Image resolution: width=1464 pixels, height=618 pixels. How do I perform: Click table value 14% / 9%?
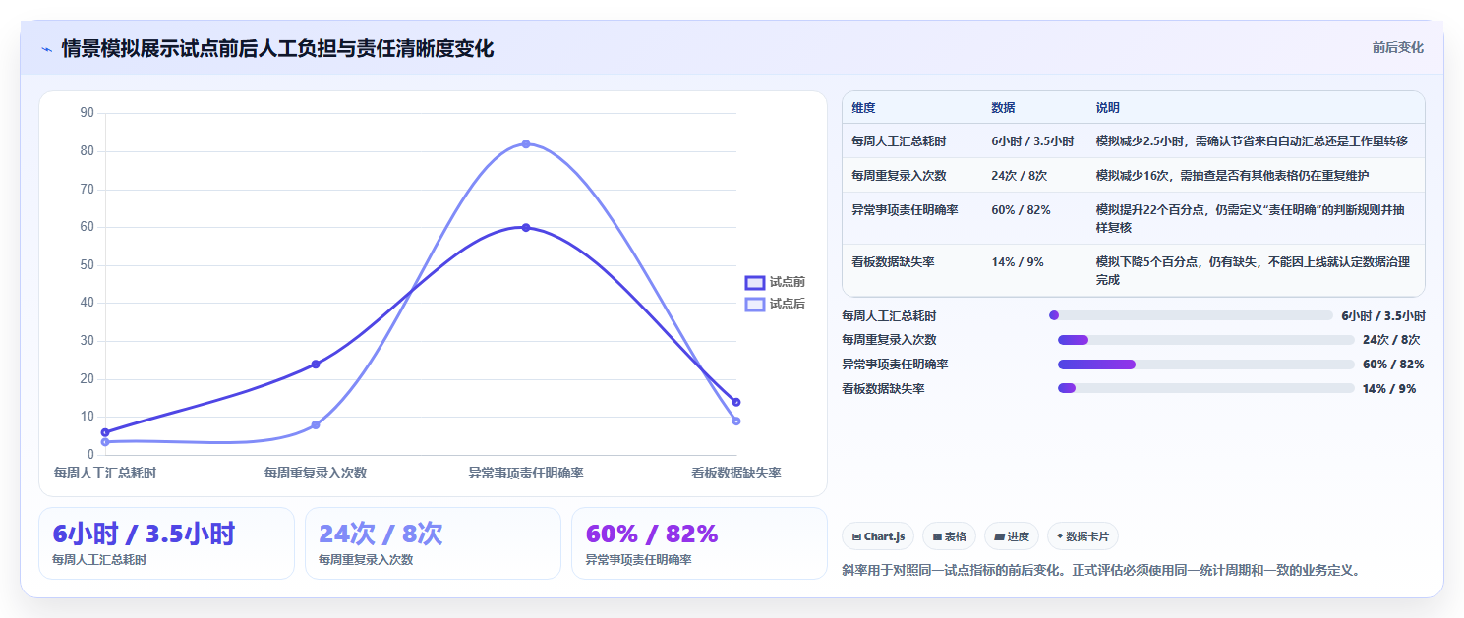click(1017, 262)
